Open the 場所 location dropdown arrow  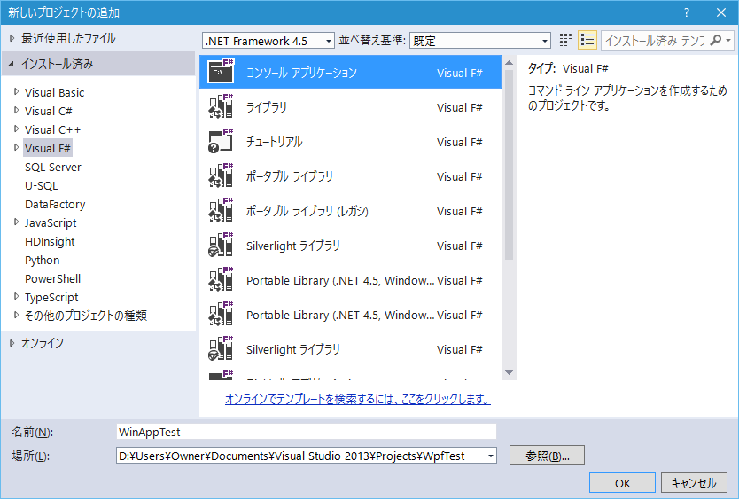point(491,456)
